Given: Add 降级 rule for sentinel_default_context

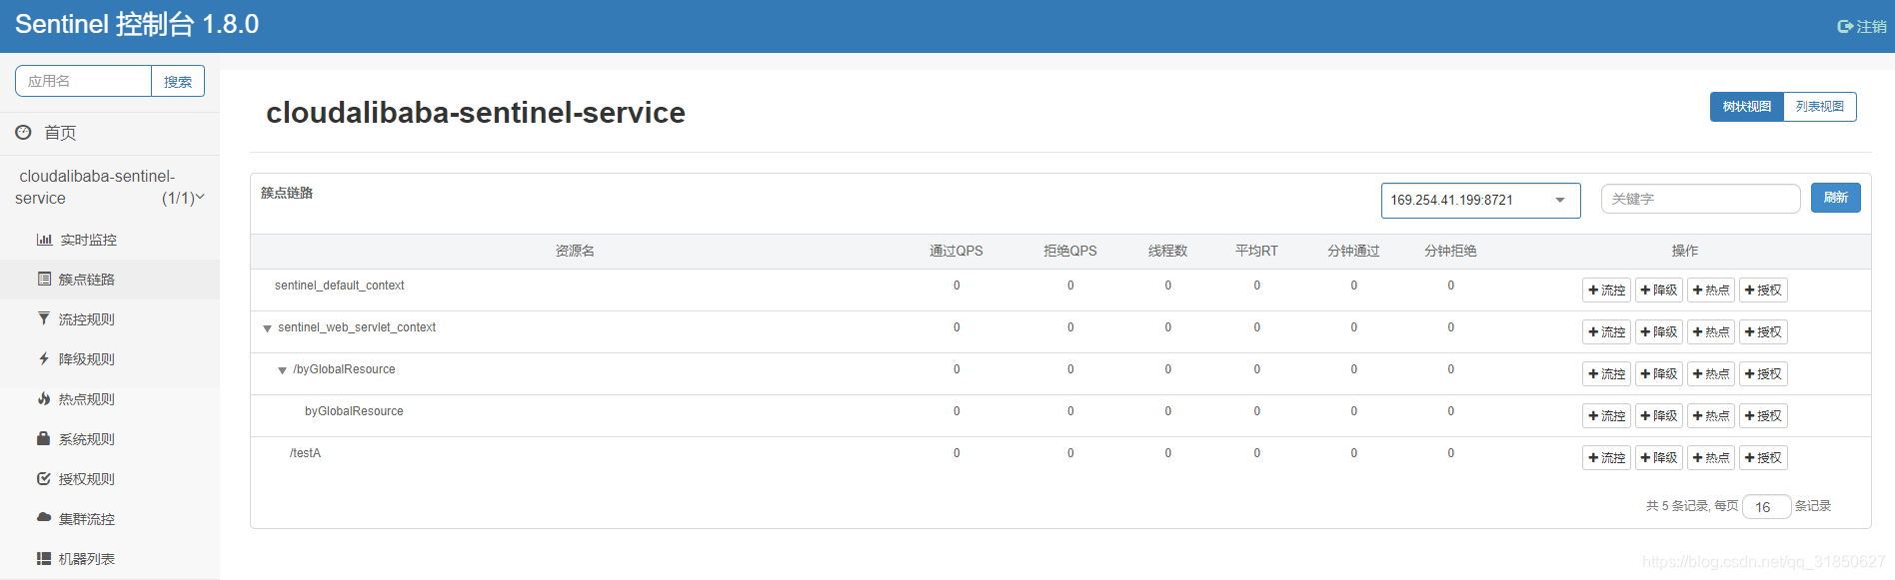Looking at the screenshot, I should click(x=1659, y=290).
